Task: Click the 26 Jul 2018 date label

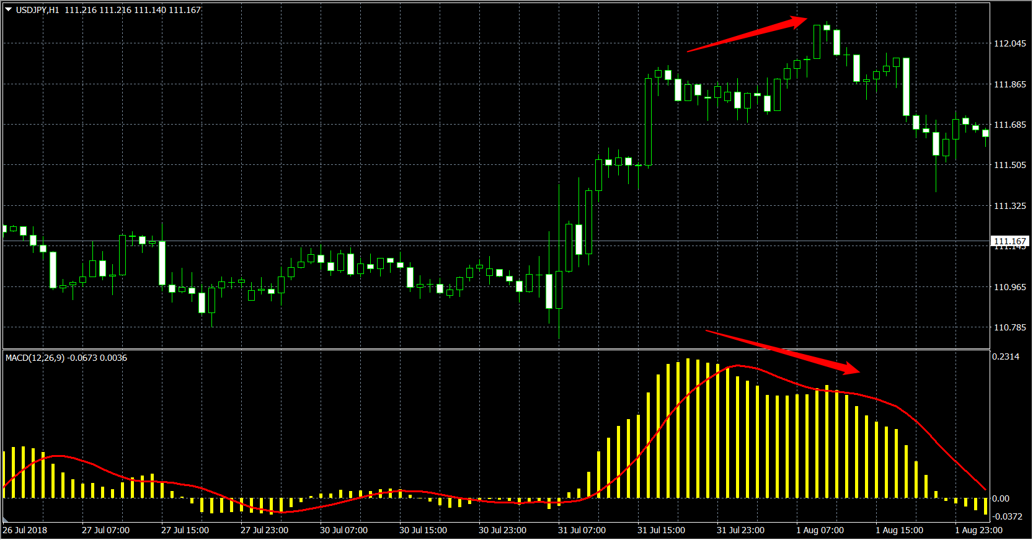Action: point(25,530)
